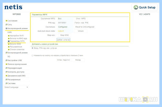Click Получ. нов. PIN button
The width and height of the screenshot is (162, 107).
coord(81,23)
